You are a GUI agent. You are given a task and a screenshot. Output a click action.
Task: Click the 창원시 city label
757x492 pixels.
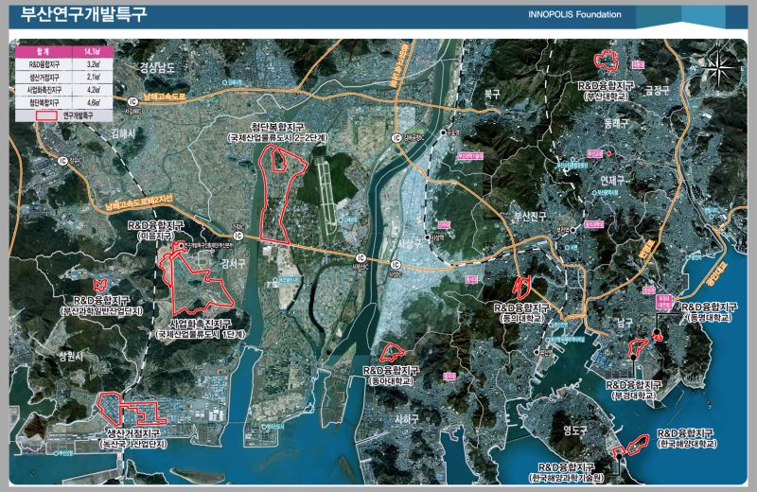pos(72,357)
